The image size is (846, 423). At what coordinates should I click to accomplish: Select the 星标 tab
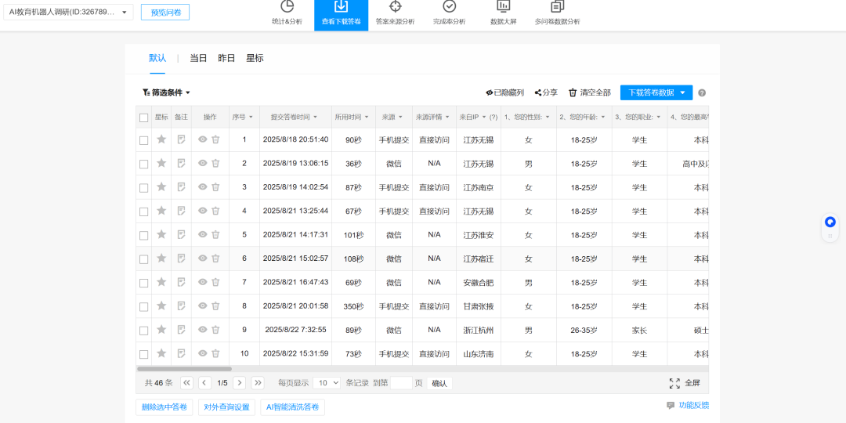tap(255, 58)
